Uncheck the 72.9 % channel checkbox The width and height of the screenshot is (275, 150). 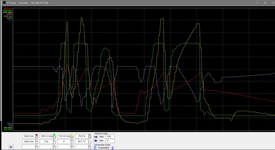coord(90,137)
